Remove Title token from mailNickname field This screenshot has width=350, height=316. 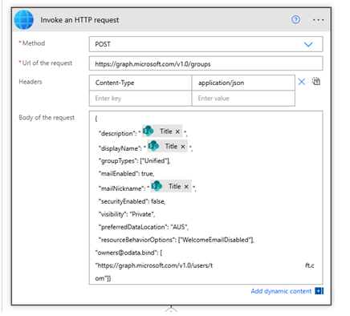186,186
